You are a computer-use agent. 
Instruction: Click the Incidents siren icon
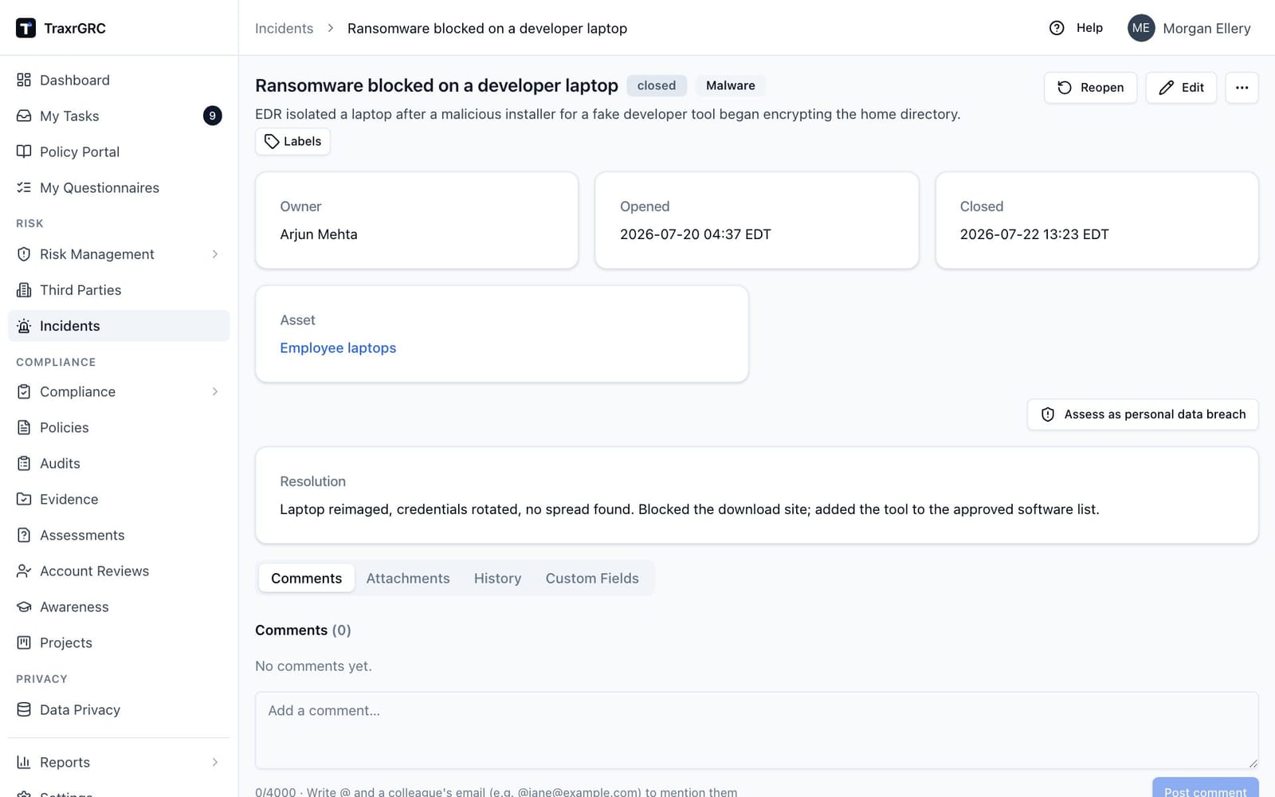click(24, 326)
